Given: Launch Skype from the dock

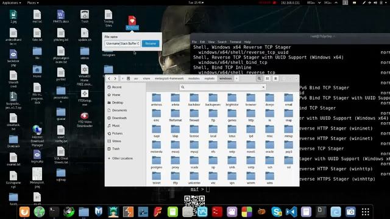Looking at the screenshot, I should (276, 212).
